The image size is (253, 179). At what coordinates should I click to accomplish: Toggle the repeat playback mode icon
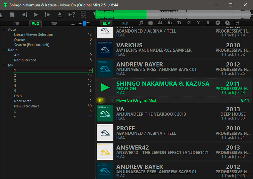pyautogui.click(x=84, y=12)
